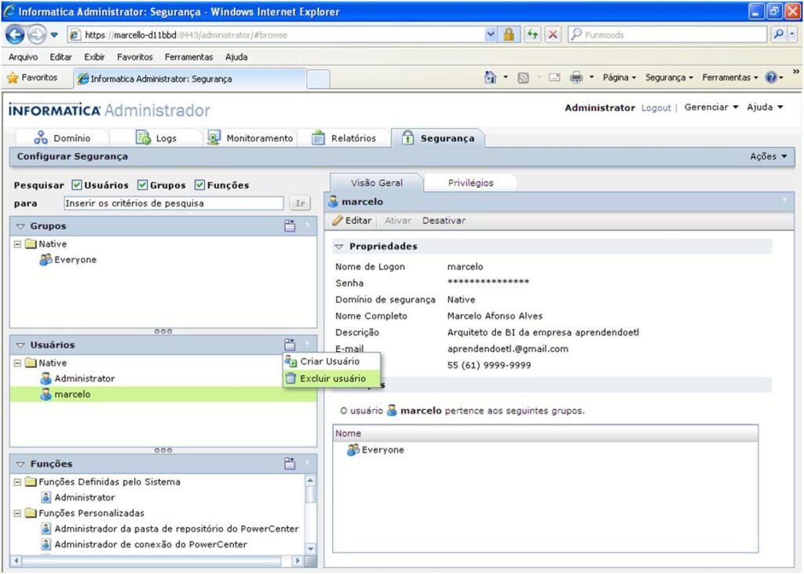The image size is (804, 574).
Task: Click the Administrator role icon under system functions
Action: pos(46,498)
